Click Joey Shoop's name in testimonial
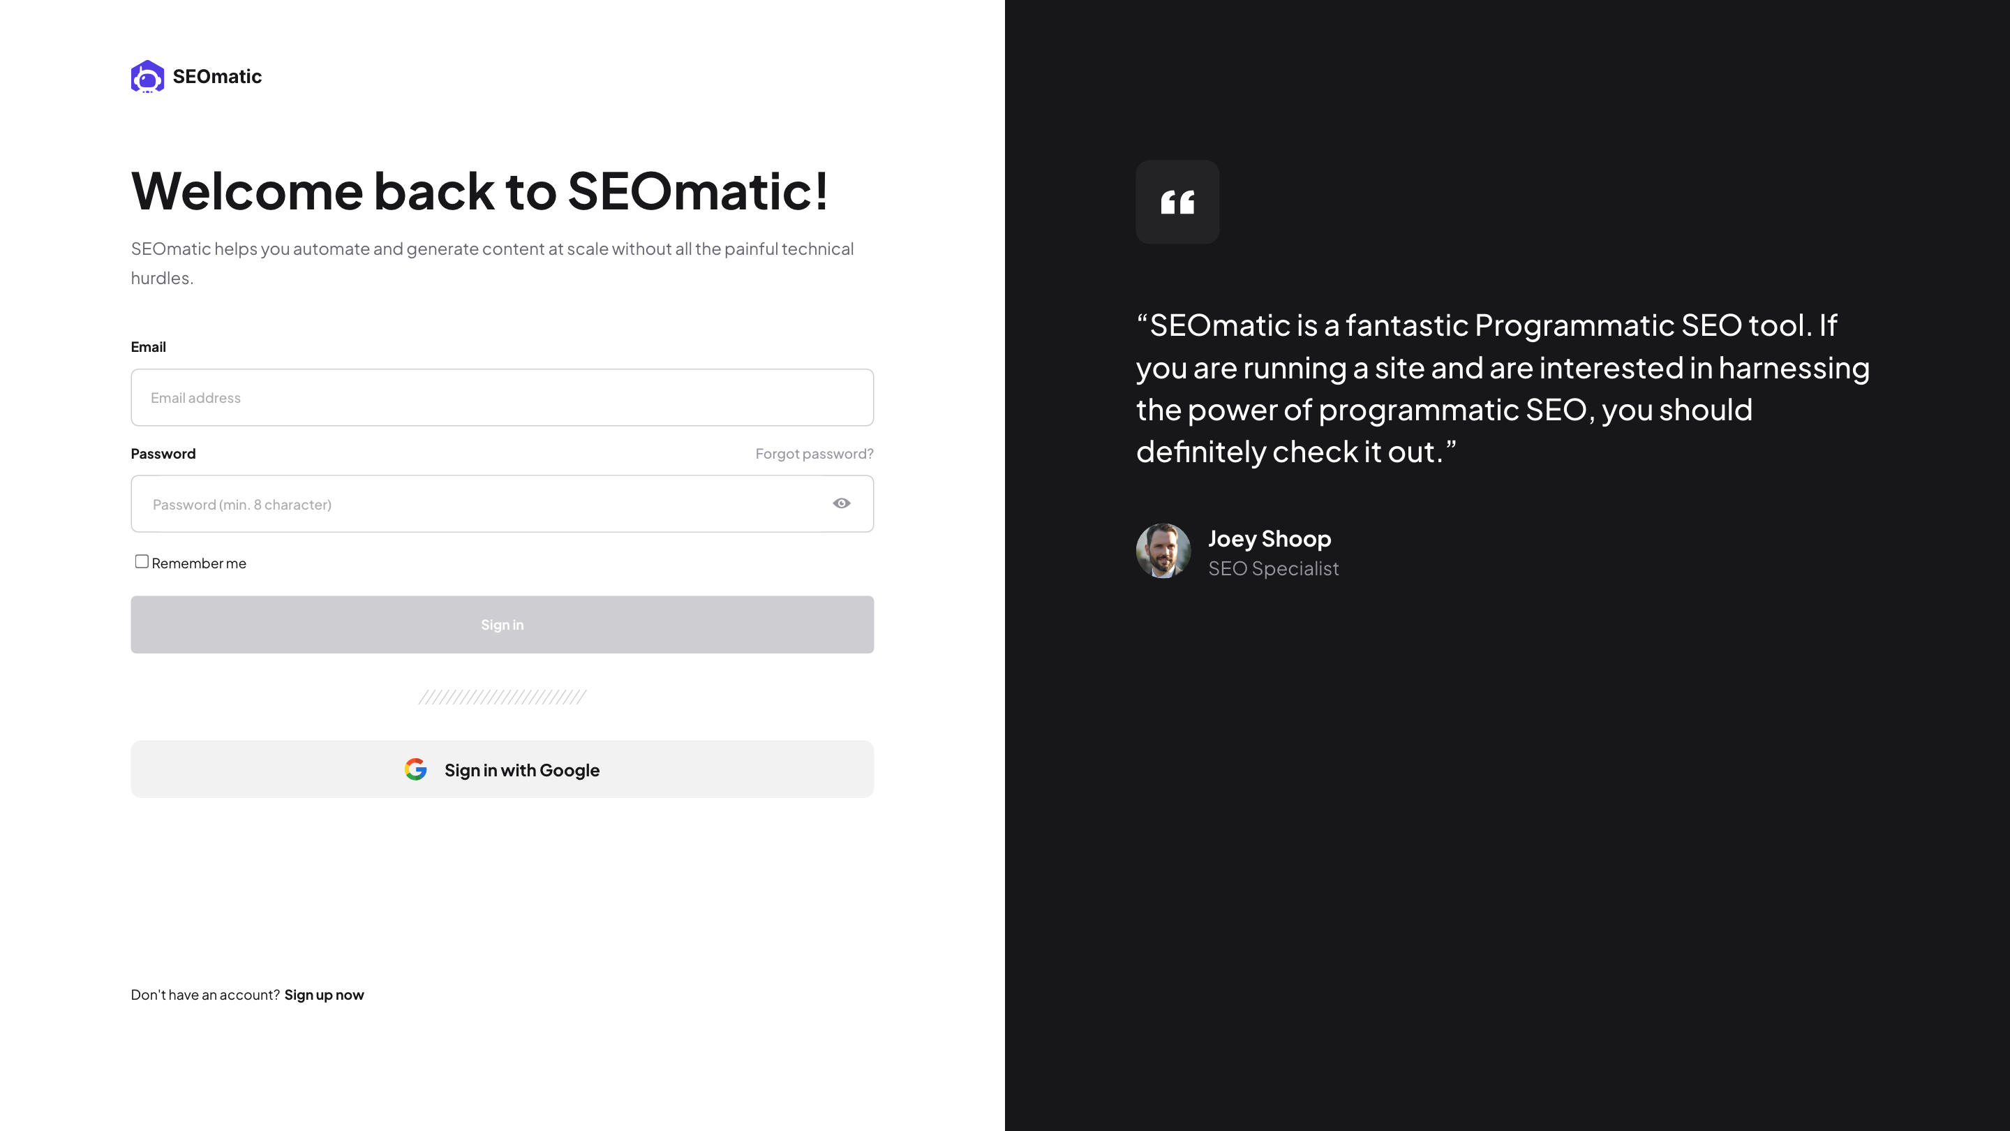This screenshot has height=1131, width=2010. (x=1270, y=538)
